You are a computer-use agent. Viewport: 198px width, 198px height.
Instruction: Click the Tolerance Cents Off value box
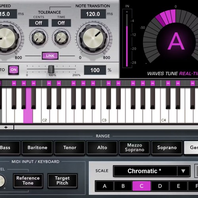pos(38,23)
